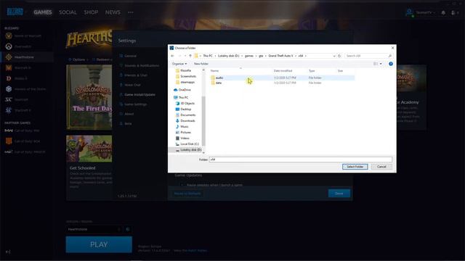Open Downloads in the navigation pane
This screenshot has width=465, height=261.
(185, 121)
